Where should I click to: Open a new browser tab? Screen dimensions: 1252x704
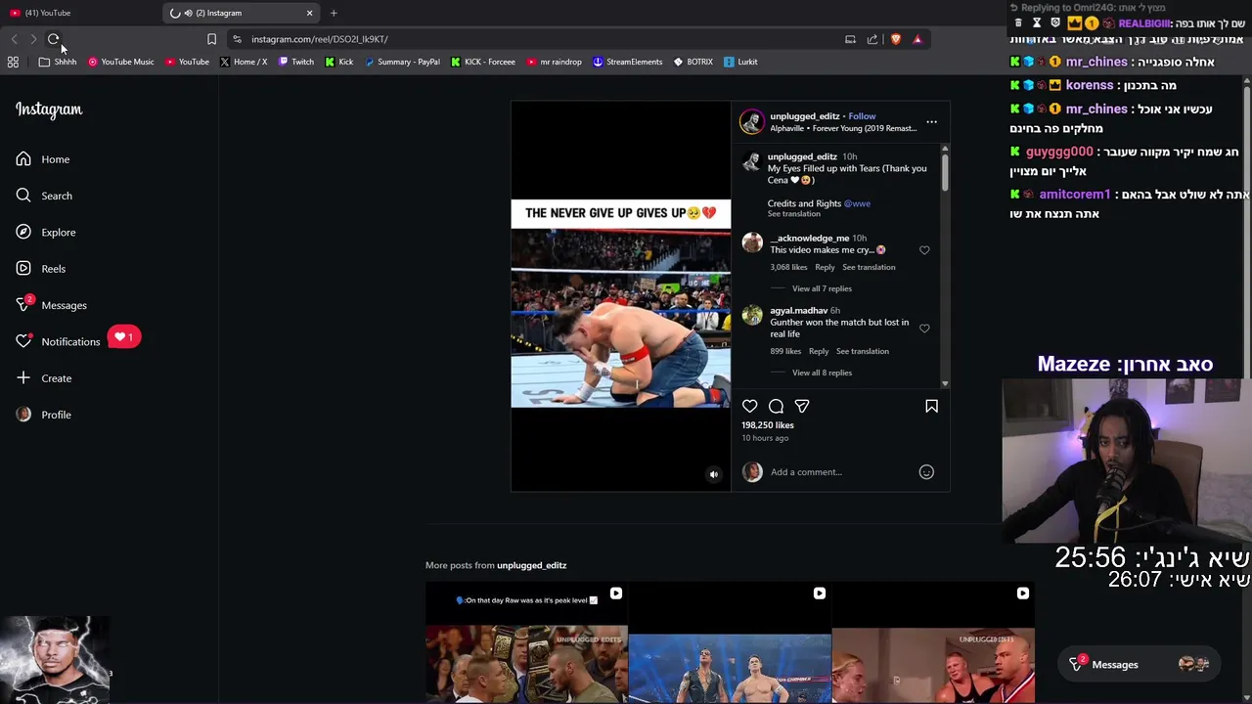tap(334, 13)
